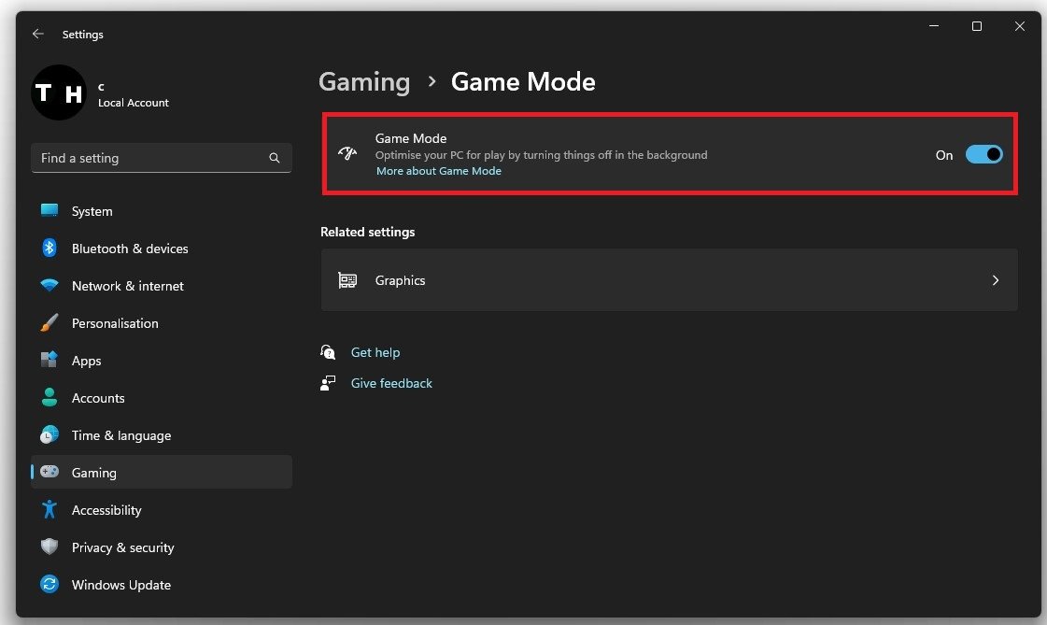Open Time & language settings
The height and width of the screenshot is (625, 1047).
pyautogui.click(x=120, y=435)
